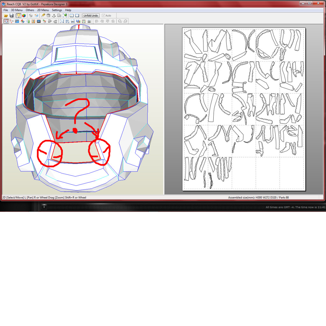Click the Assembled size status text
The height and width of the screenshot is (326, 326).
pyautogui.click(x=259, y=197)
